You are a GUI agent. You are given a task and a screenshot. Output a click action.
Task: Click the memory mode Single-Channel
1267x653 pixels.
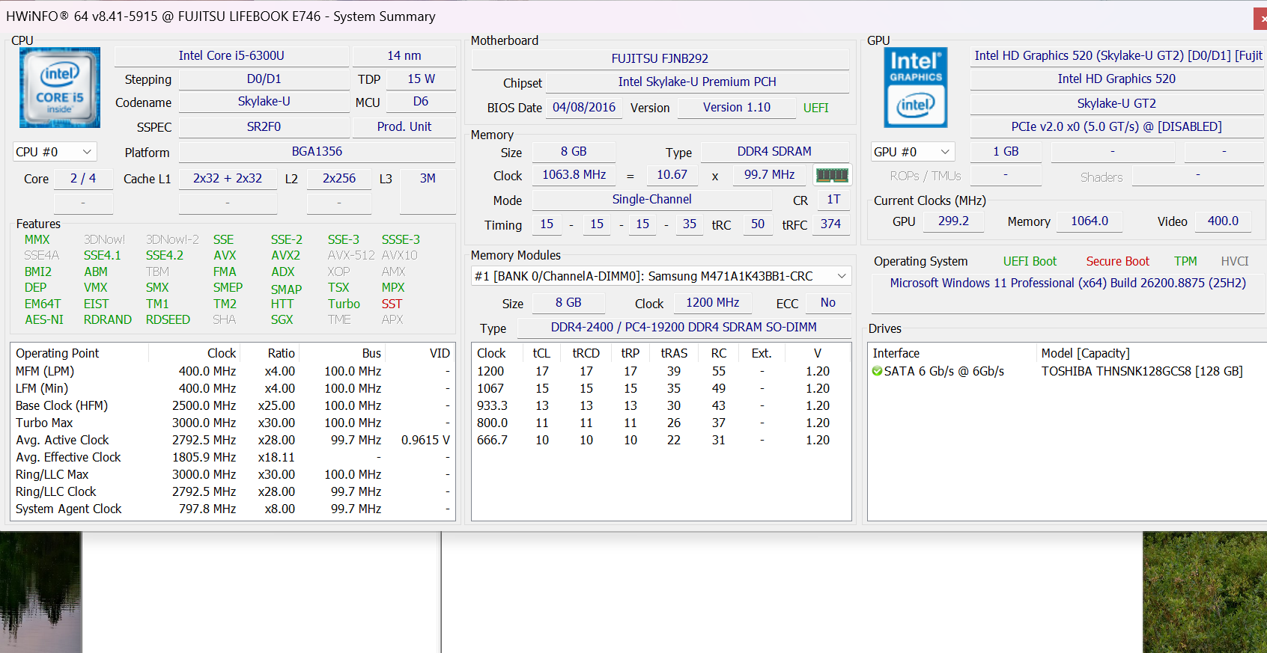(651, 199)
